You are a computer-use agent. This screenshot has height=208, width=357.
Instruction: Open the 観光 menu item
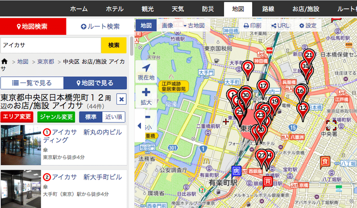click(148, 9)
